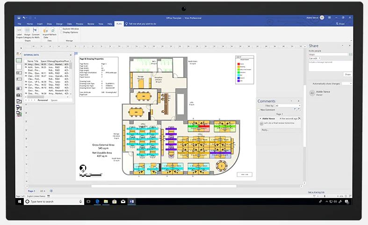The image size is (368, 225).
Task: Click the Save icon in title bar
Action: point(19,18)
